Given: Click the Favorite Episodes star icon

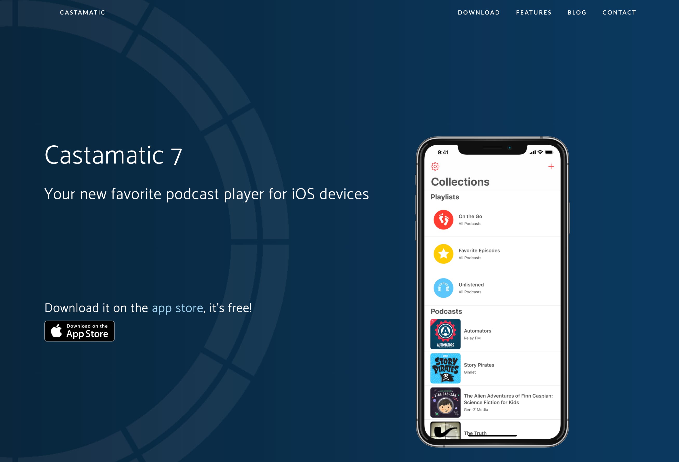Looking at the screenshot, I should coord(443,253).
